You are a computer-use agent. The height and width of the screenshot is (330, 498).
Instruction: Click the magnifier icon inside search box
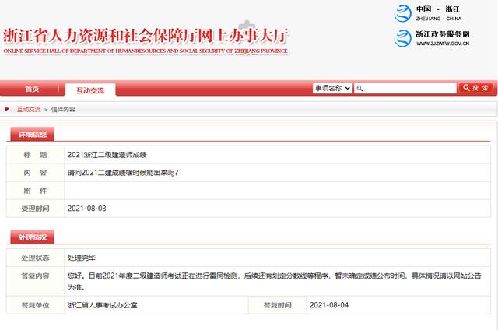coord(359,88)
